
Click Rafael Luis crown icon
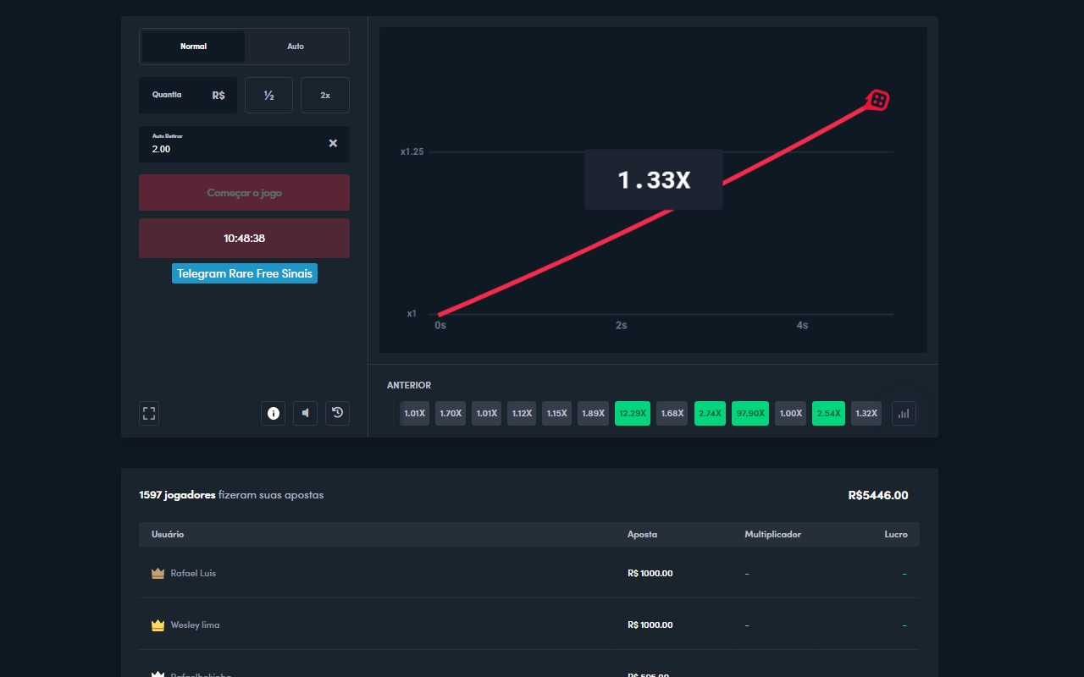(158, 574)
